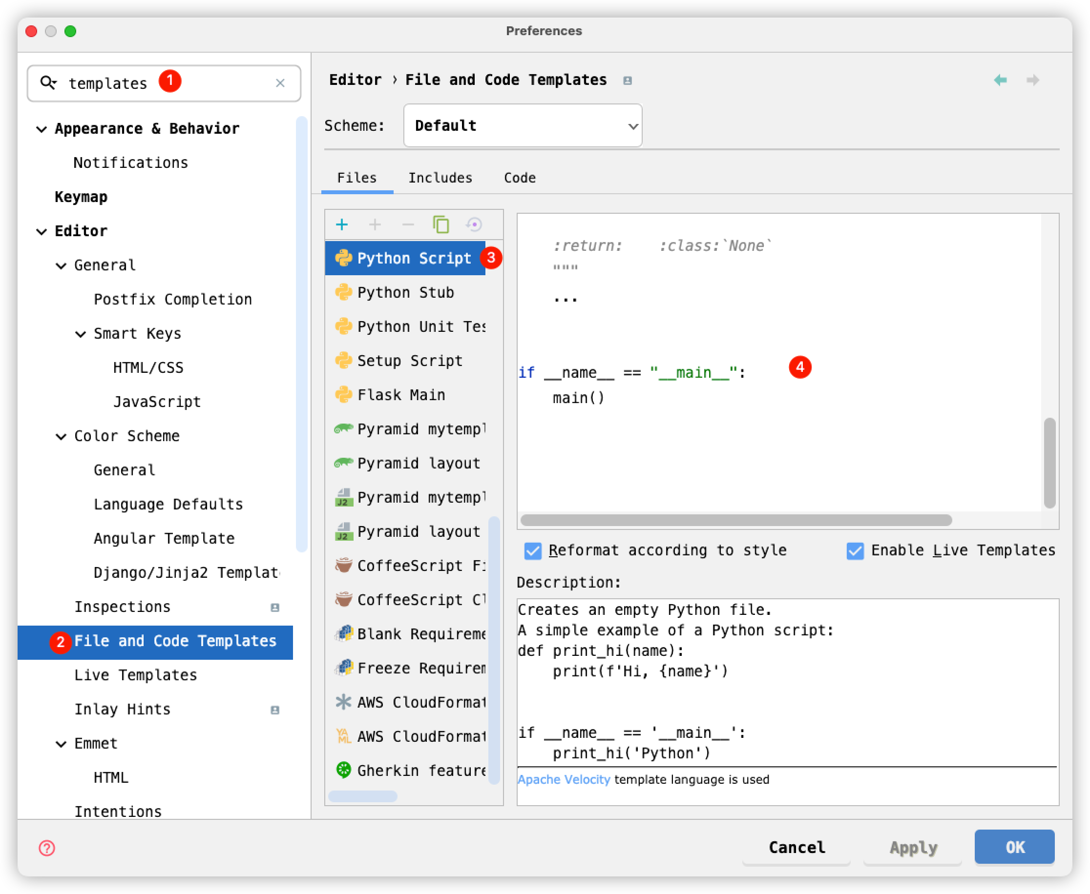The image size is (1090, 894).
Task: Click the Cancel button
Action: point(796,847)
